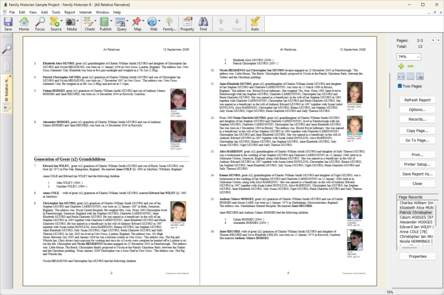The height and width of the screenshot is (295, 444).
Task: Click the Family tree toolbar icon
Action: pos(169,24)
